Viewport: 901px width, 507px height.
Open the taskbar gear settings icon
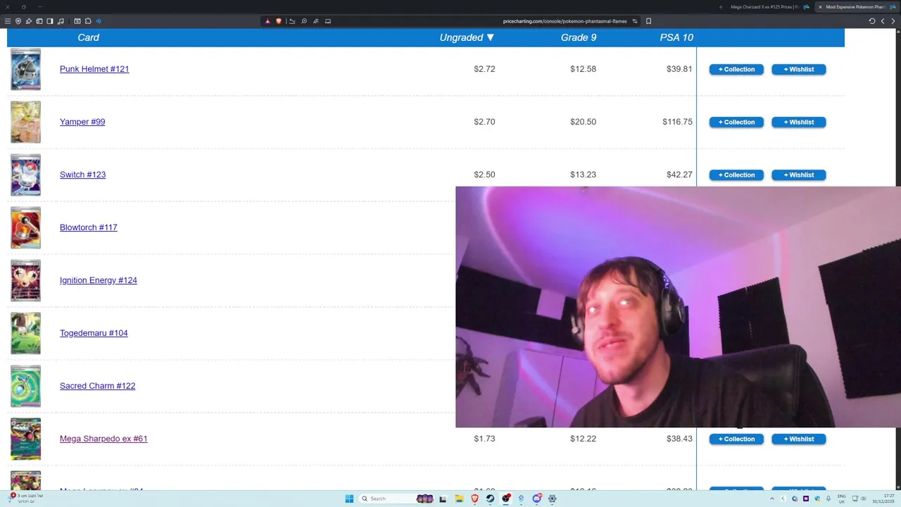coord(552,499)
